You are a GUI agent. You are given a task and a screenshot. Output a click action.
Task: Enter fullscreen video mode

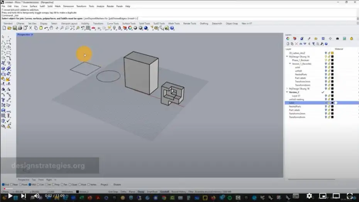click(350, 196)
